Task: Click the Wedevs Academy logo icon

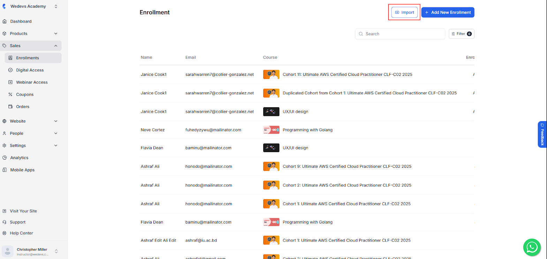Action: 4,6
